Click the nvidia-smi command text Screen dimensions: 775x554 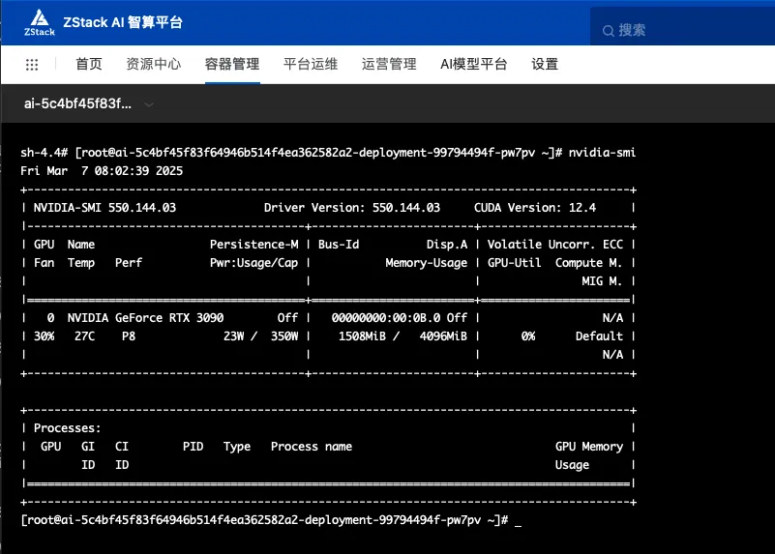click(602, 153)
